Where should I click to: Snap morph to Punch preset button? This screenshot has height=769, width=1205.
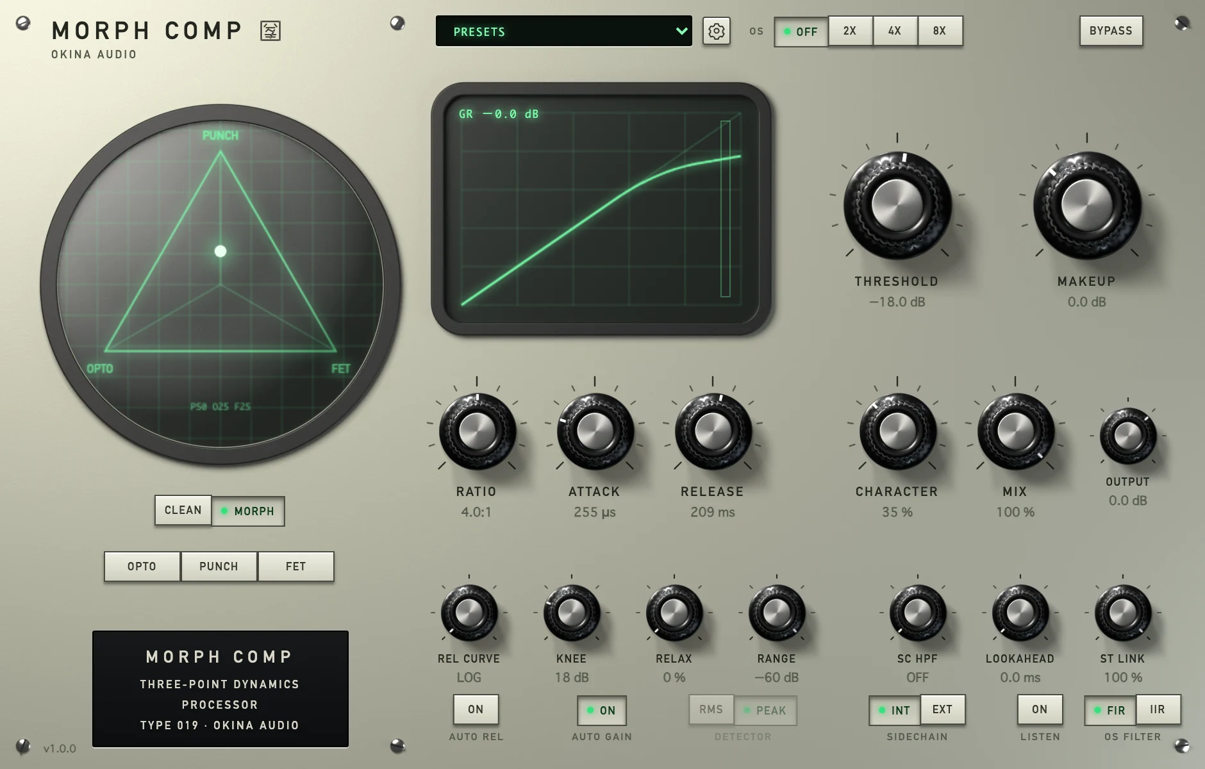pyautogui.click(x=219, y=566)
